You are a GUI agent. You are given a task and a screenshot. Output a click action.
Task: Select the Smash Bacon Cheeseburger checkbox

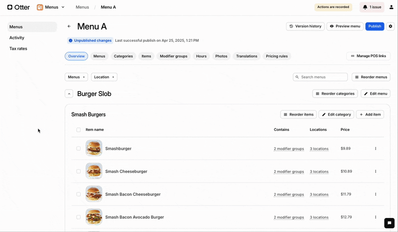point(79,194)
